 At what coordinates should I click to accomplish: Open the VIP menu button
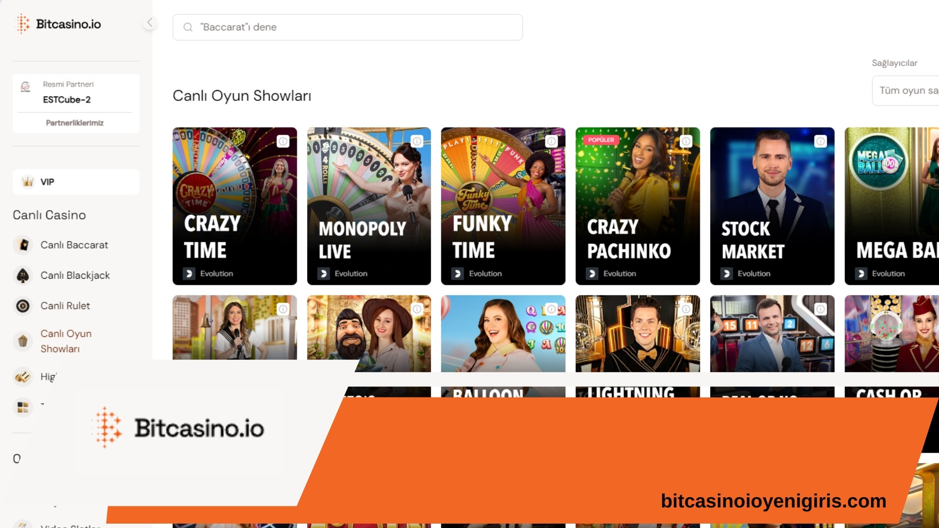pos(76,182)
